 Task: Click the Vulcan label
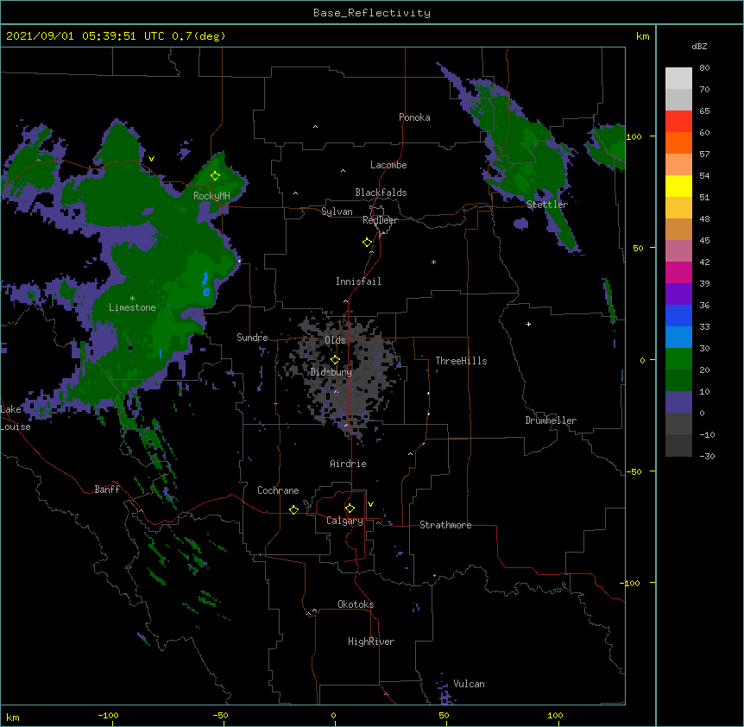pyautogui.click(x=469, y=684)
